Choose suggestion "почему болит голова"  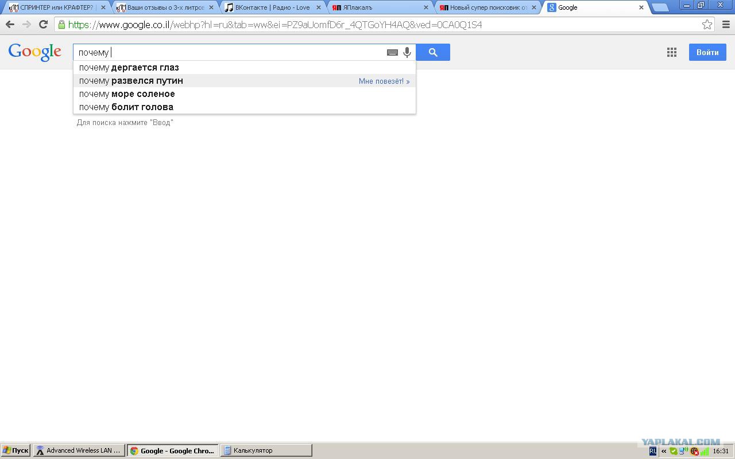coord(245,107)
